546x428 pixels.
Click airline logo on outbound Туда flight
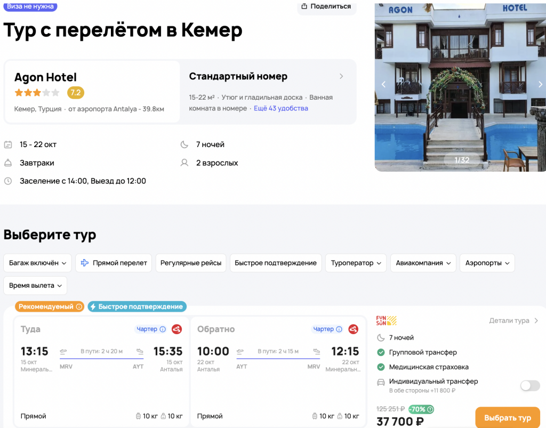pos(176,329)
